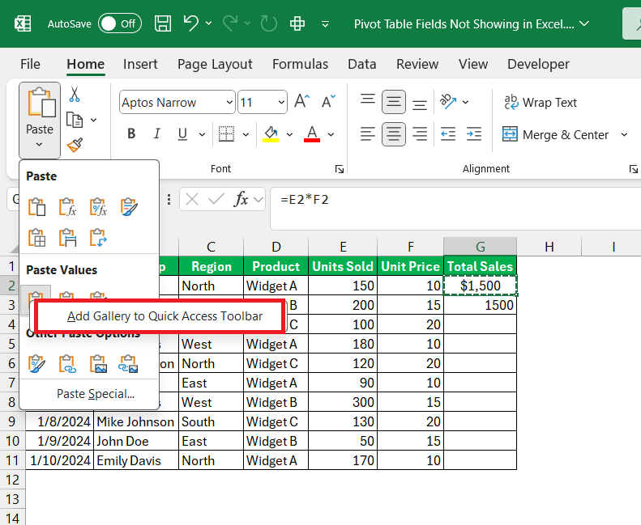The width and height of the screenshot is (641, 525).
Task: Open Alignment settings dialog launcher
Action: [x=633, y=169]
